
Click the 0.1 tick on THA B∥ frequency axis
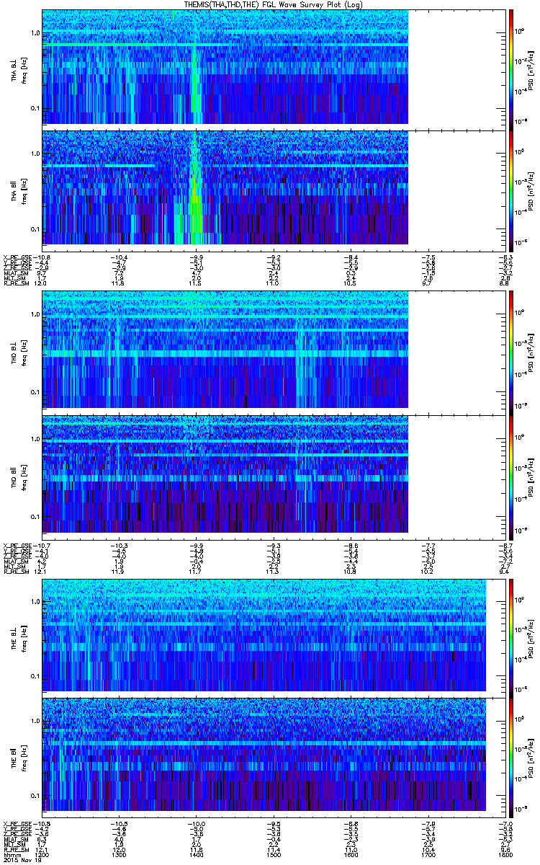[x=35, y=229]
